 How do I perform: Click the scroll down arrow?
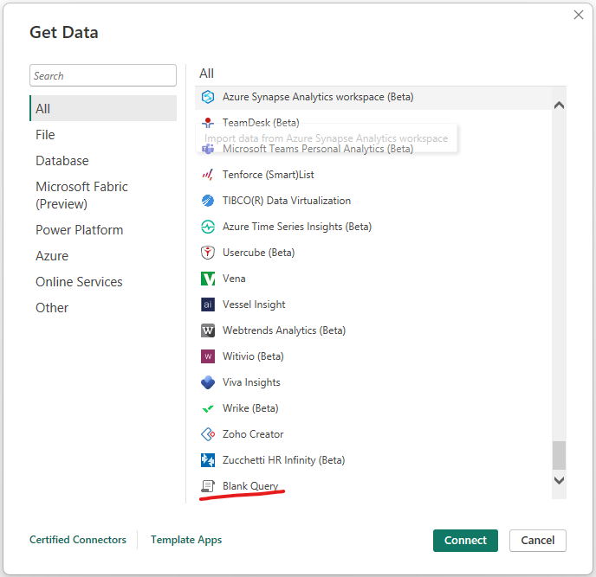click(559, 480)
